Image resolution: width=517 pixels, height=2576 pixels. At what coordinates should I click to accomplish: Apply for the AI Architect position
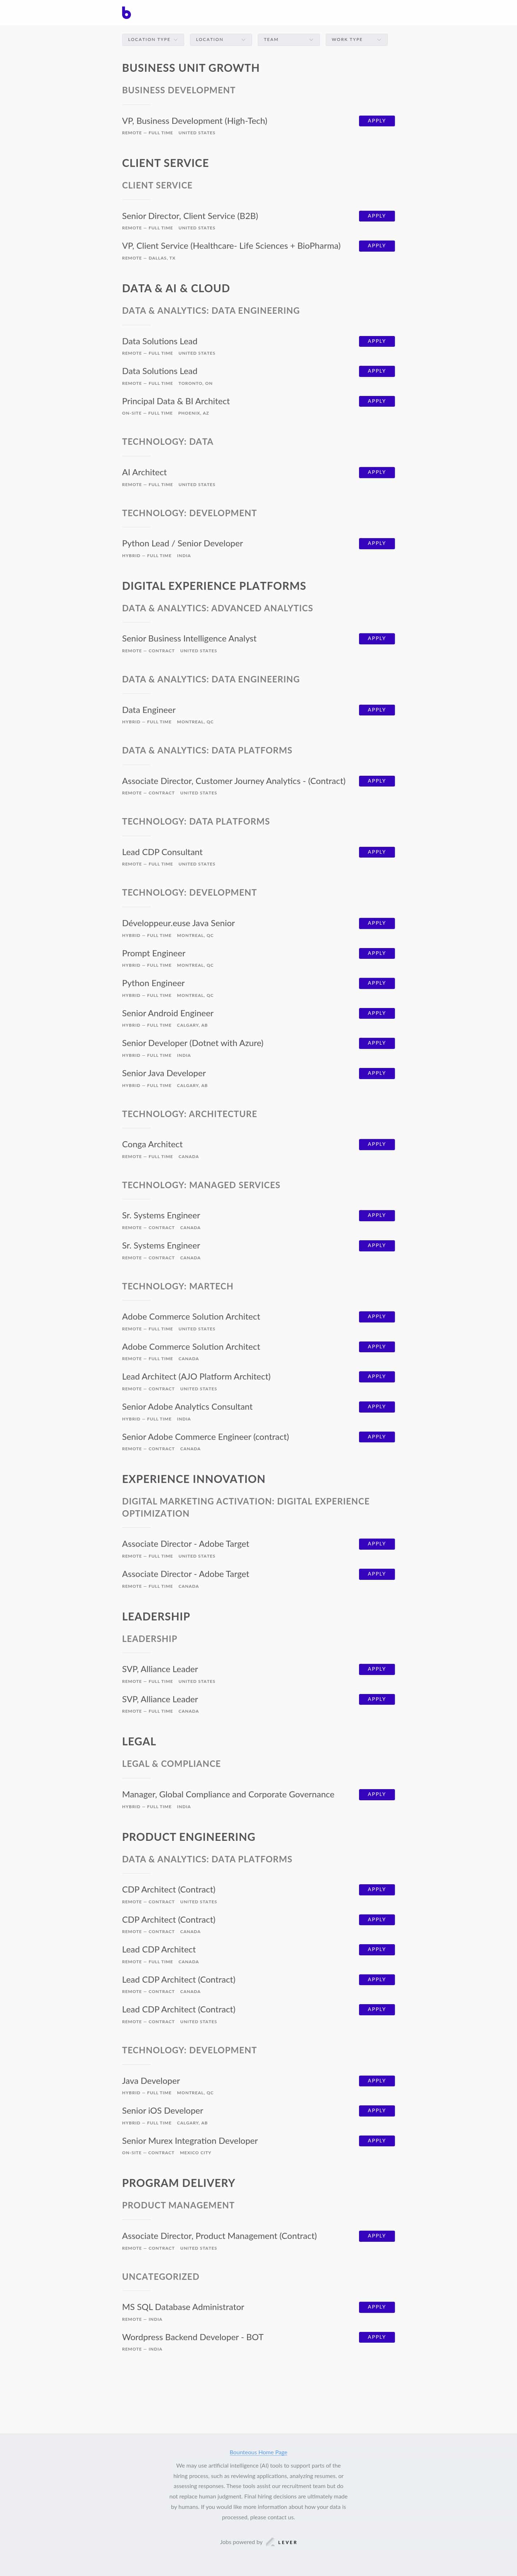point(376,472)
